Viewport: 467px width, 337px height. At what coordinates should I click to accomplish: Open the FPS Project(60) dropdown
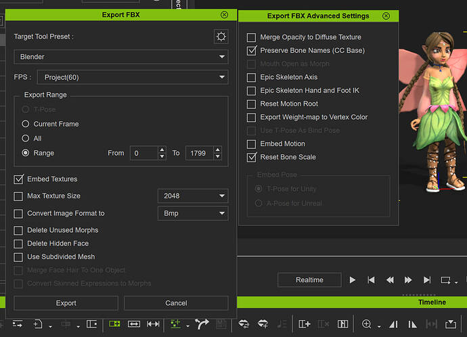click(133, 77)
